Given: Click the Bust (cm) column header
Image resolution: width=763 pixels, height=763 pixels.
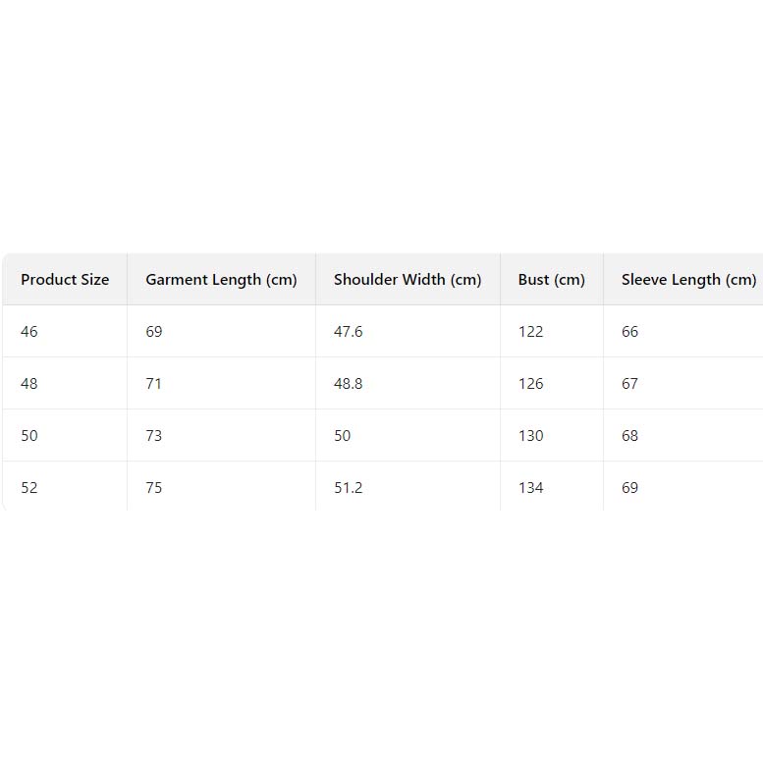Looking at the screenshot, I should (x=551, y=280).
